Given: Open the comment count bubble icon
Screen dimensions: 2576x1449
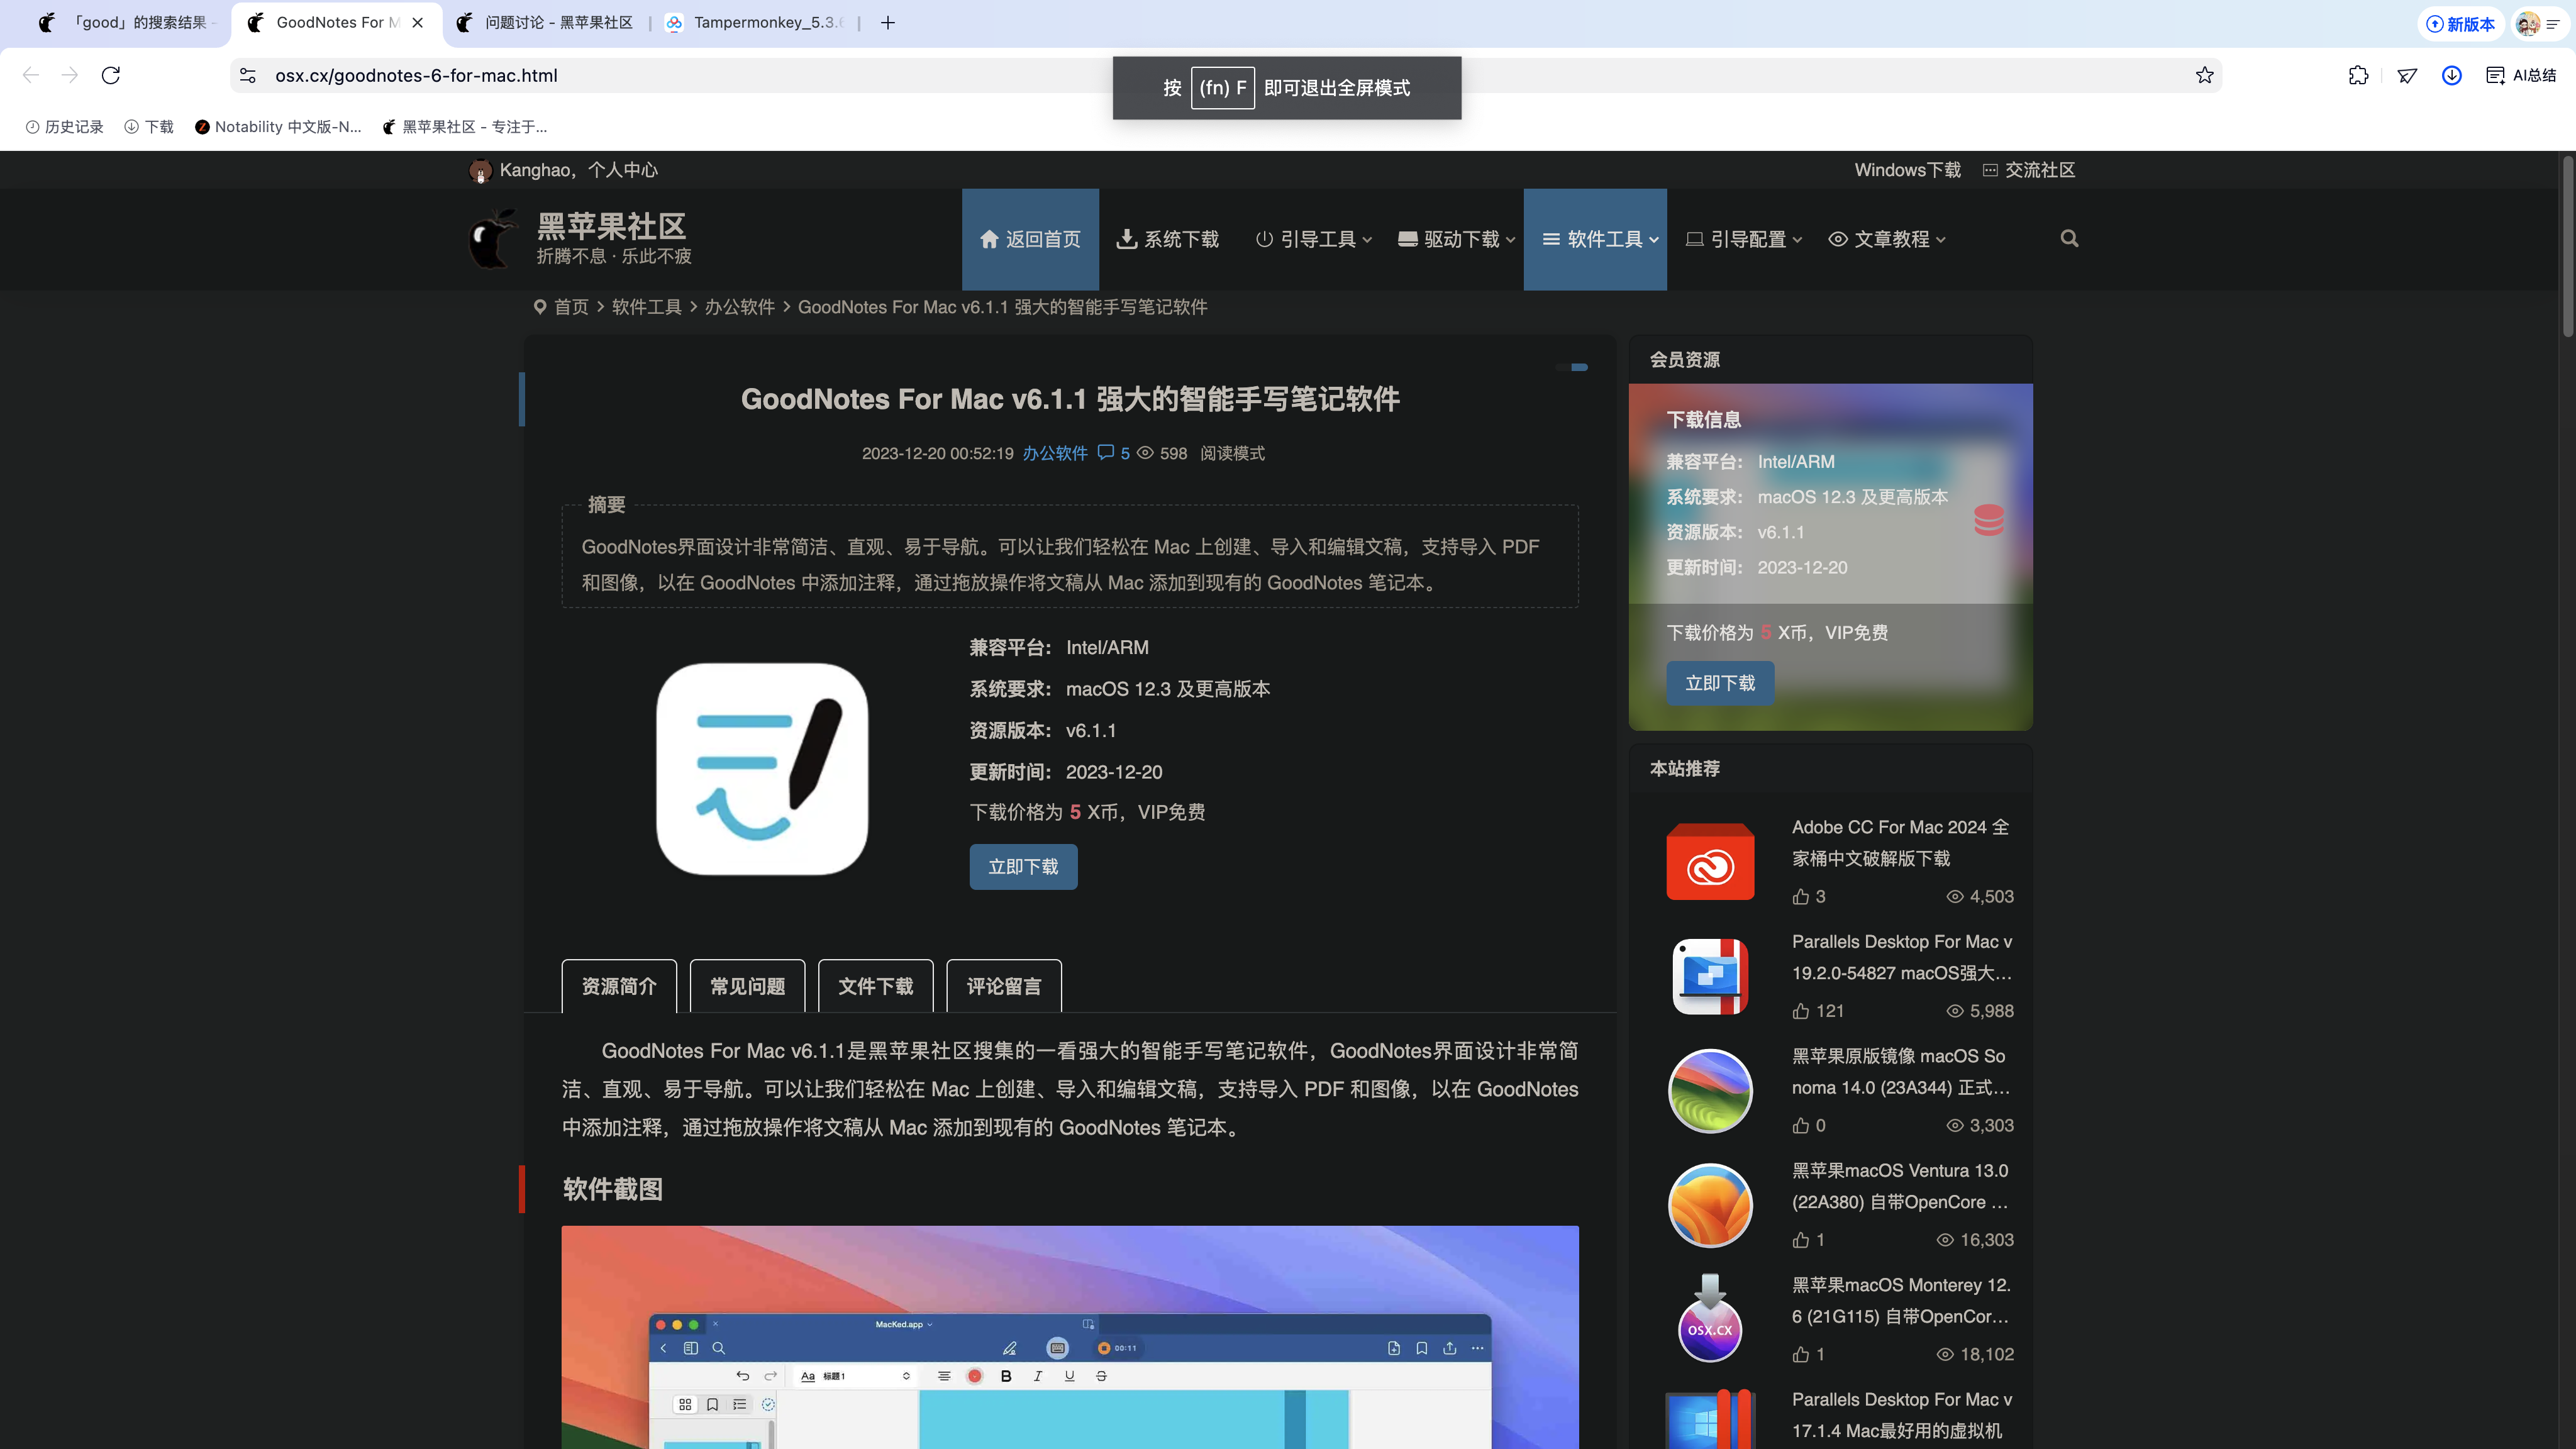Looking at the screenshot, I should (1105, 452).
